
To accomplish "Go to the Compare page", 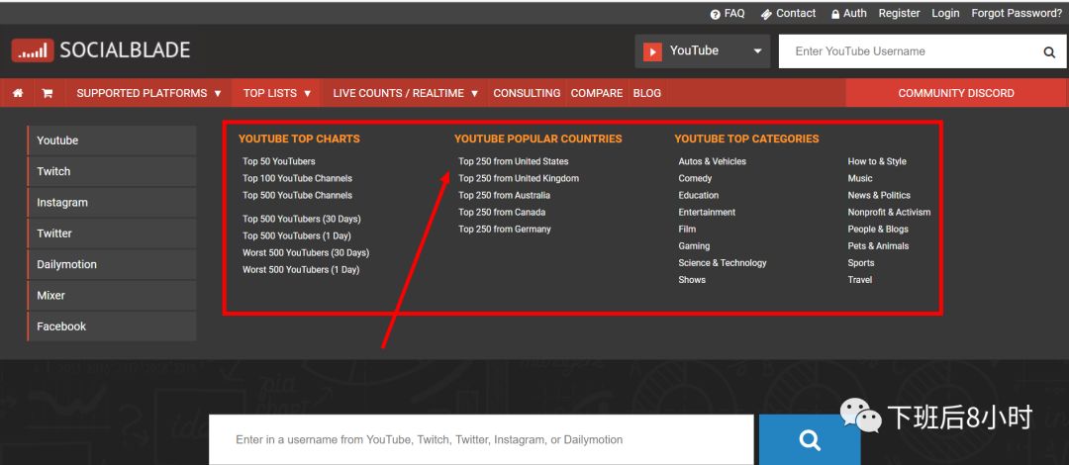I will (x=597, y=93).
